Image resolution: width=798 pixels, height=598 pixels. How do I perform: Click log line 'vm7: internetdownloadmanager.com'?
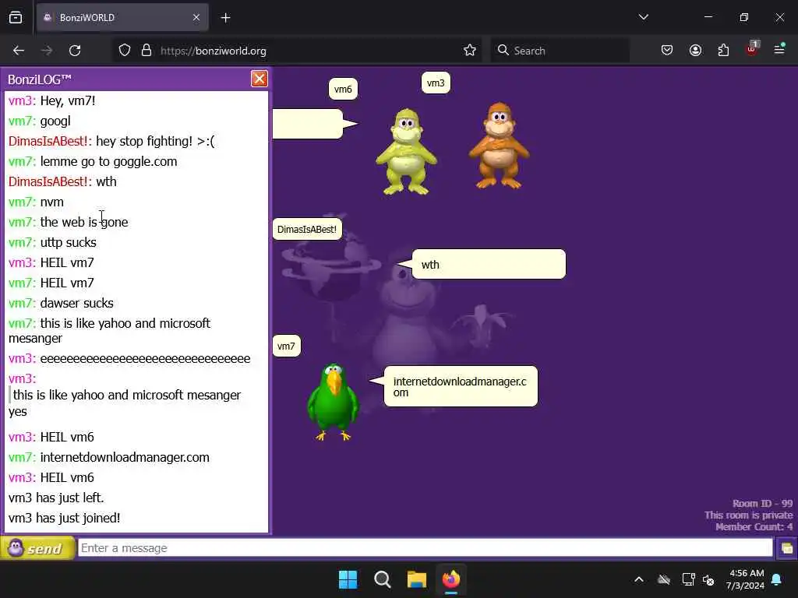coord(109,457)
